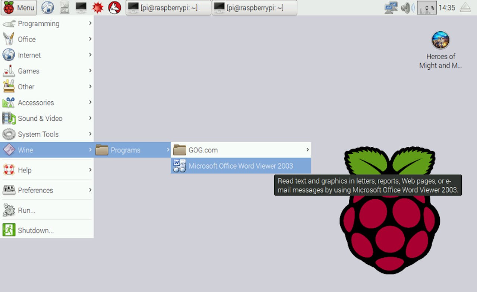Click the Other category icon
The height and width of the screenshot is (292, 477).
tap(9, 87)
